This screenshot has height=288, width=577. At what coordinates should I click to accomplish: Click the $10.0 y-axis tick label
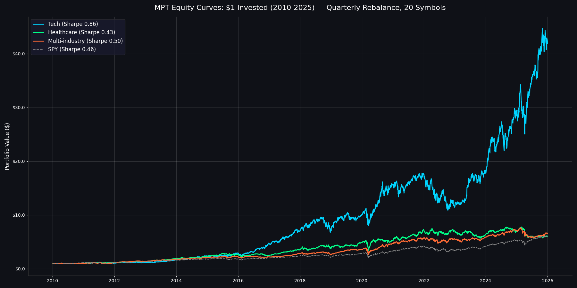(x=19, y=215)
